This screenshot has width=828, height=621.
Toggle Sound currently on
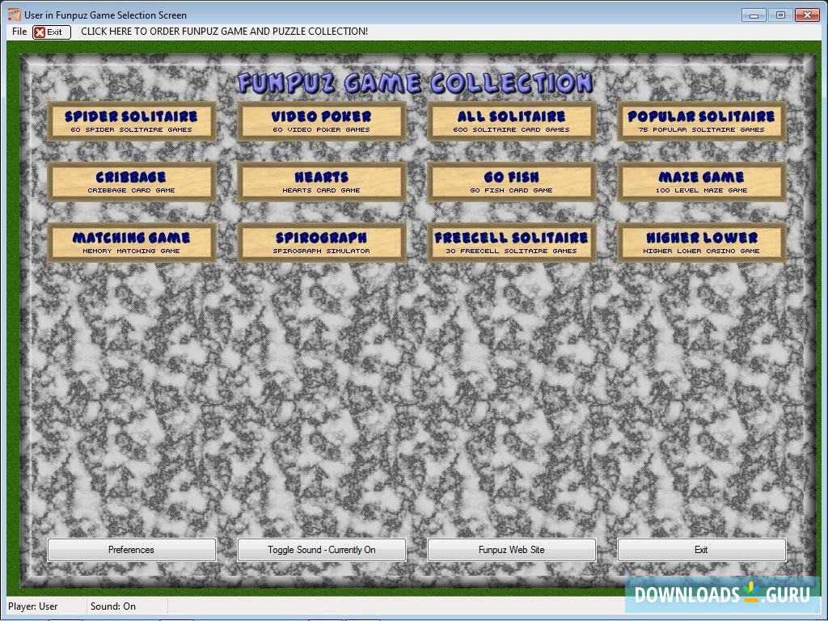[x=322, y=550]
